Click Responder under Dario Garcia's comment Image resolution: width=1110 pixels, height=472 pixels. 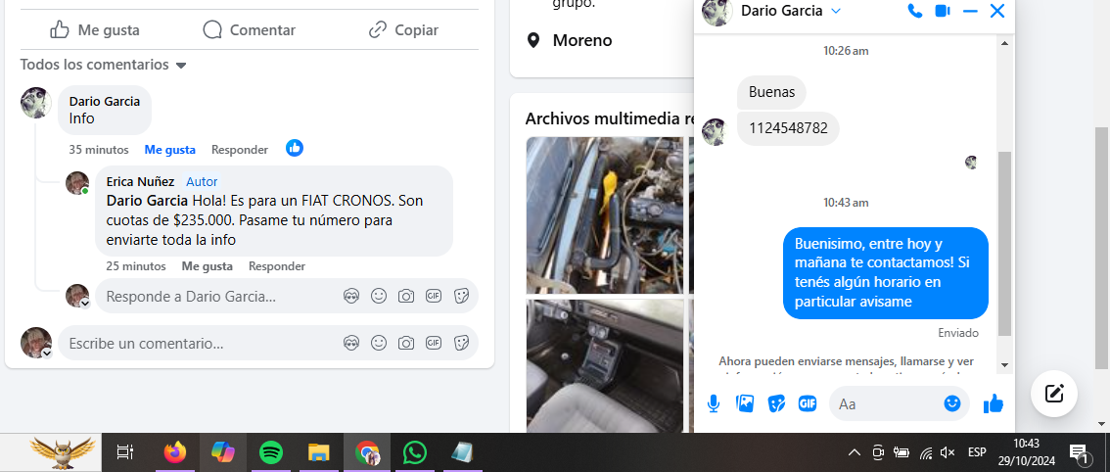[240, 150]
